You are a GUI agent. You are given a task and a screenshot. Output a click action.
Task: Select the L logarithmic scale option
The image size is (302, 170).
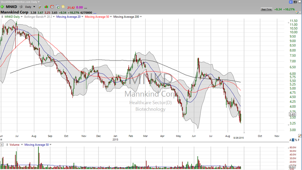click(x=293, y=140)
